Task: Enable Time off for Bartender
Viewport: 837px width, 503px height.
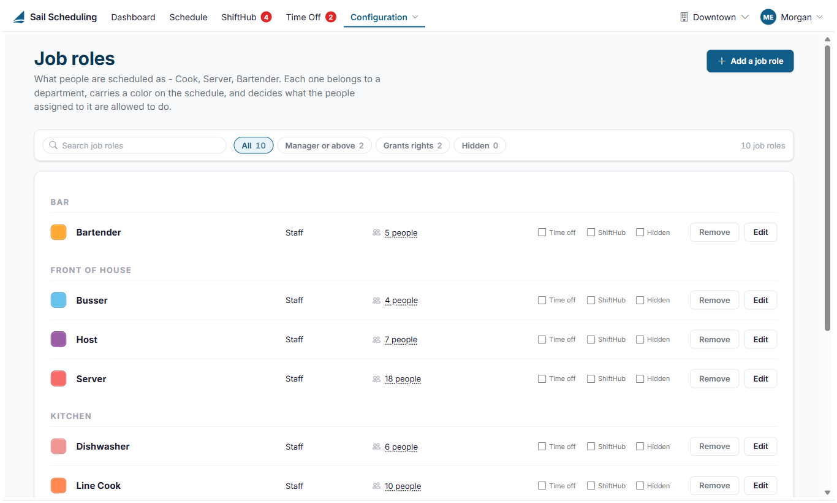Action: tap(542, 232)
